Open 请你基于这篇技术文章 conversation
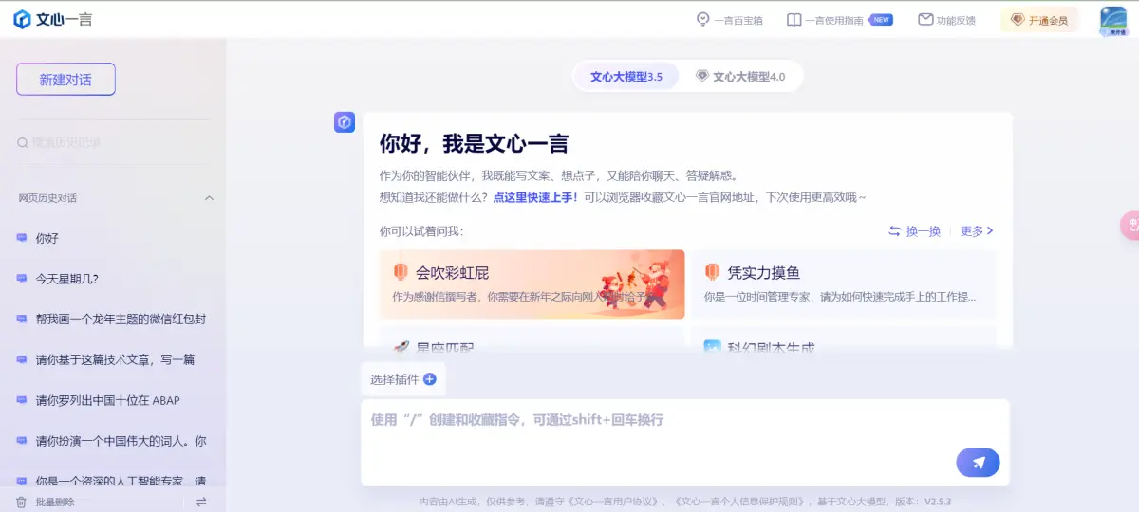 pos(113,360)
